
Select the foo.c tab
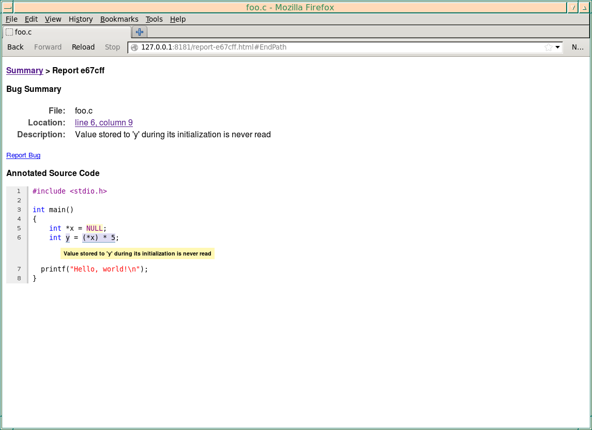[67, 33]
